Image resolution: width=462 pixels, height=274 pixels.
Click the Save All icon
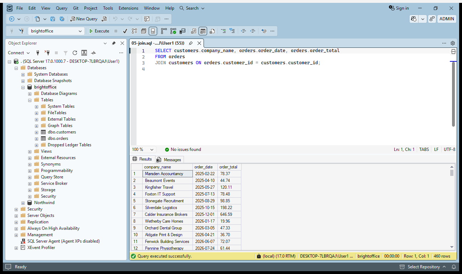coord(62,19)
